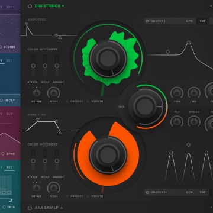Viewport: 213px width, 213px height.
Task: Toggle the last sequencer step button in teal panel
Action: (x=9, y=192)
